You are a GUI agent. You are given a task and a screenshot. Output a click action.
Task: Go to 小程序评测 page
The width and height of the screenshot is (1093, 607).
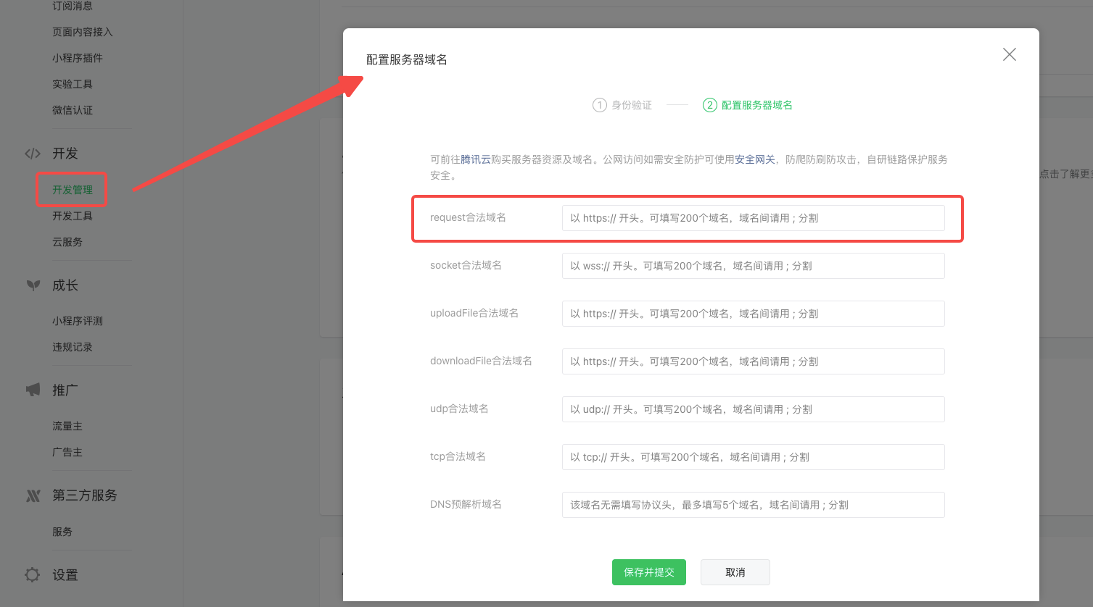[78, 321]
